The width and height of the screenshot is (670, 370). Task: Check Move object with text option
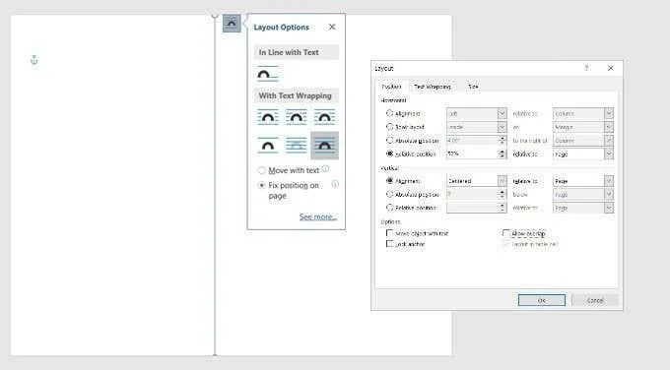click(x=389, y=233)
